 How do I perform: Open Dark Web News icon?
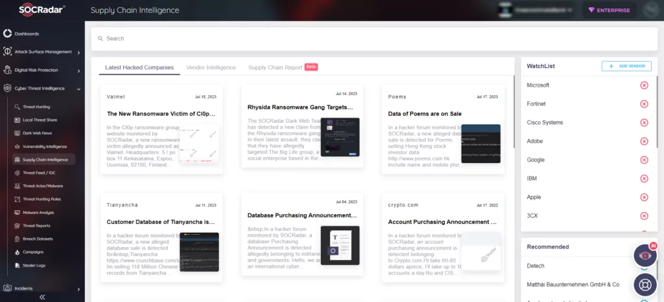tap(18, 133)
